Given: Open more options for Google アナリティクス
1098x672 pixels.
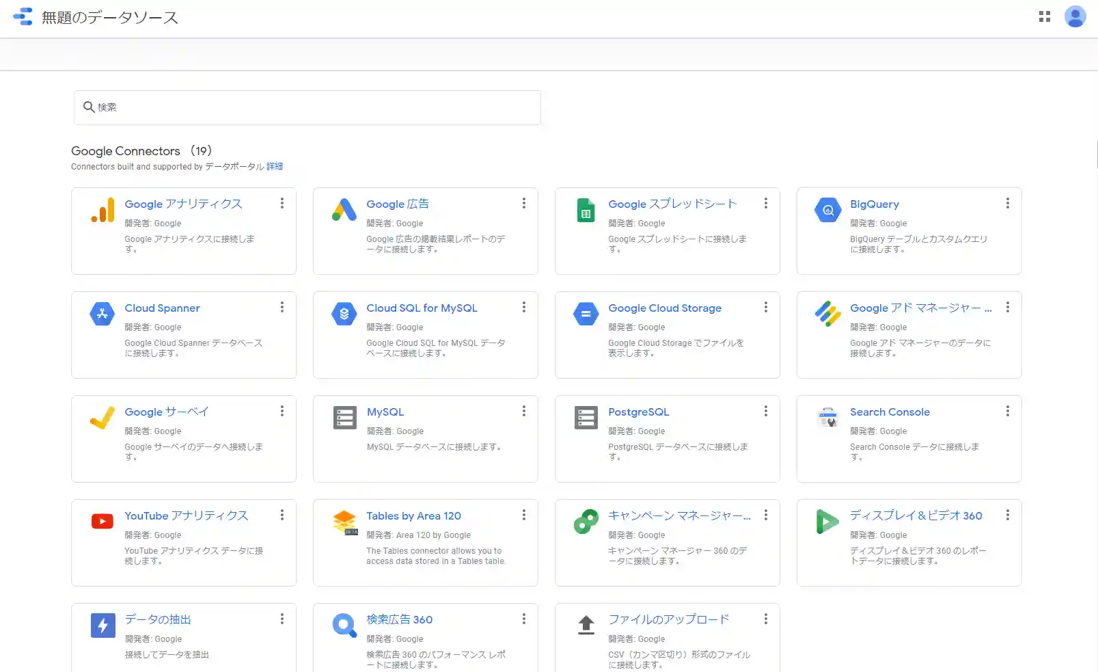Looking at the screenshot, I should pos(282,204).
